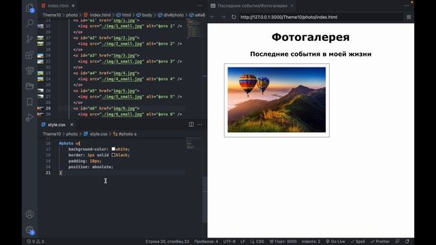
Task: Open the bookmark icon in activity bar
Action: tap(29, 101)
